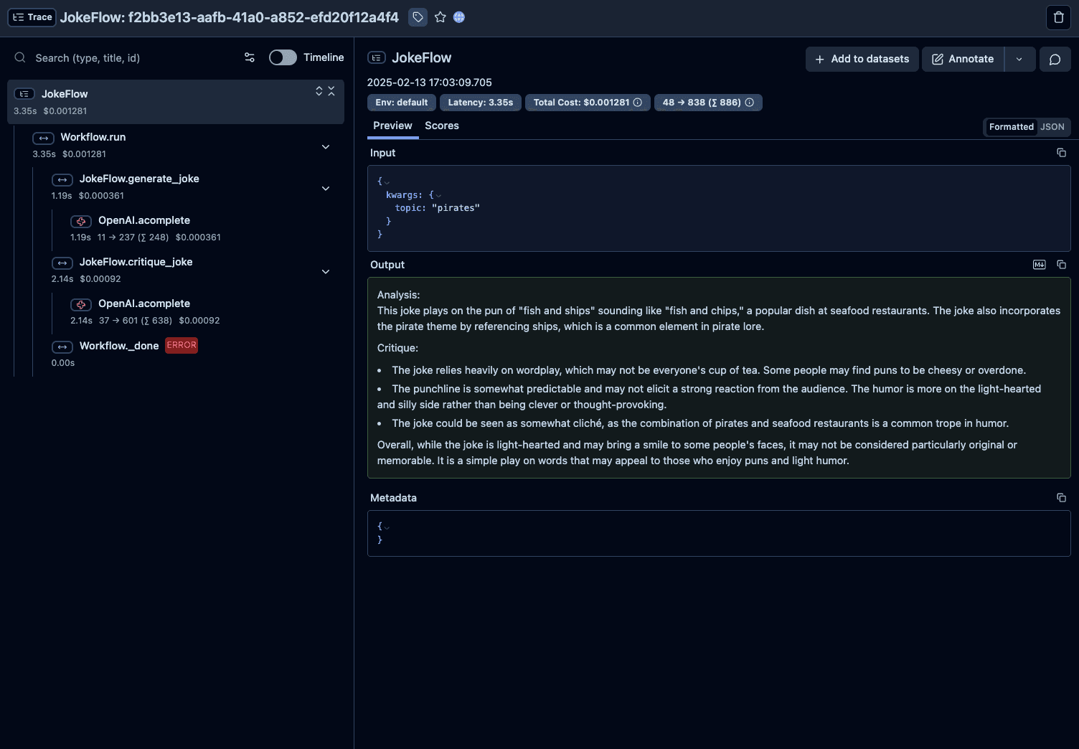The image size is (1079, 749).
Task: Open the trash icon at top right
Action: pos(1058,17)
